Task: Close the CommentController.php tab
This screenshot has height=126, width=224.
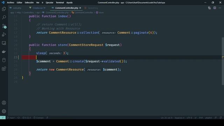Action: click(80, 8)
